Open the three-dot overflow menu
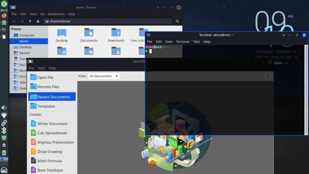 (268, 76)
